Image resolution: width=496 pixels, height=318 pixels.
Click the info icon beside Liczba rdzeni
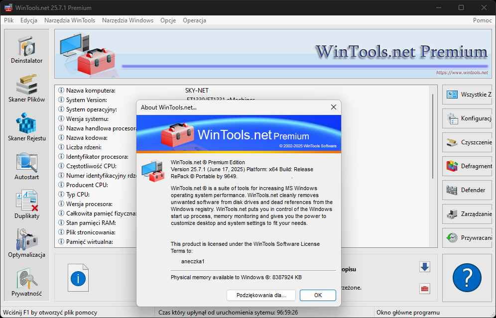61,147
